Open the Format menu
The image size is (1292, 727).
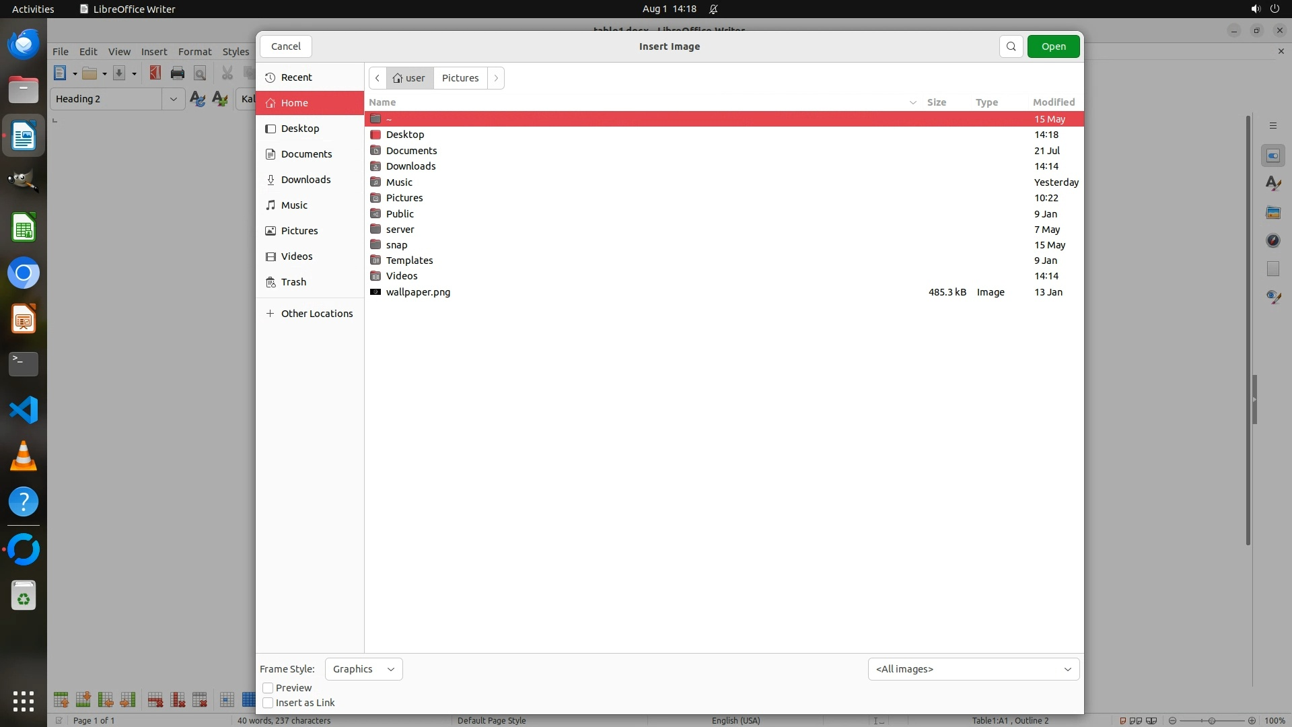tap(194, 52)
